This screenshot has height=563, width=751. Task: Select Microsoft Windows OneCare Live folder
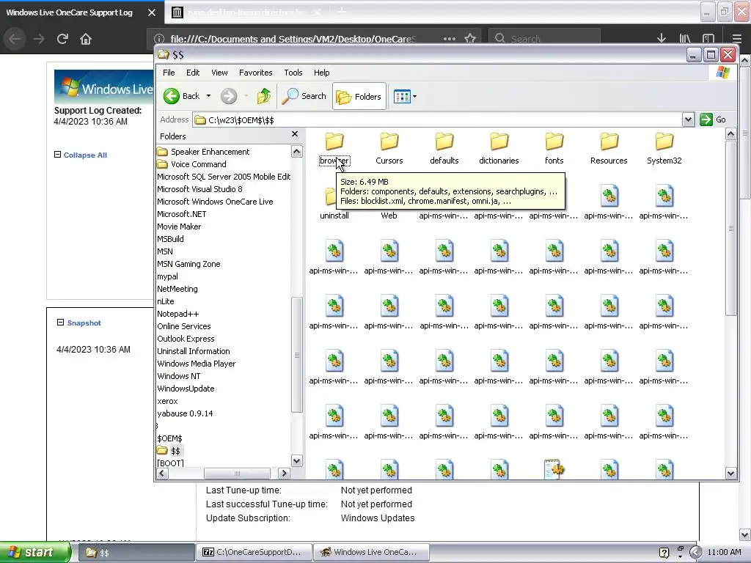click(215, 202)
